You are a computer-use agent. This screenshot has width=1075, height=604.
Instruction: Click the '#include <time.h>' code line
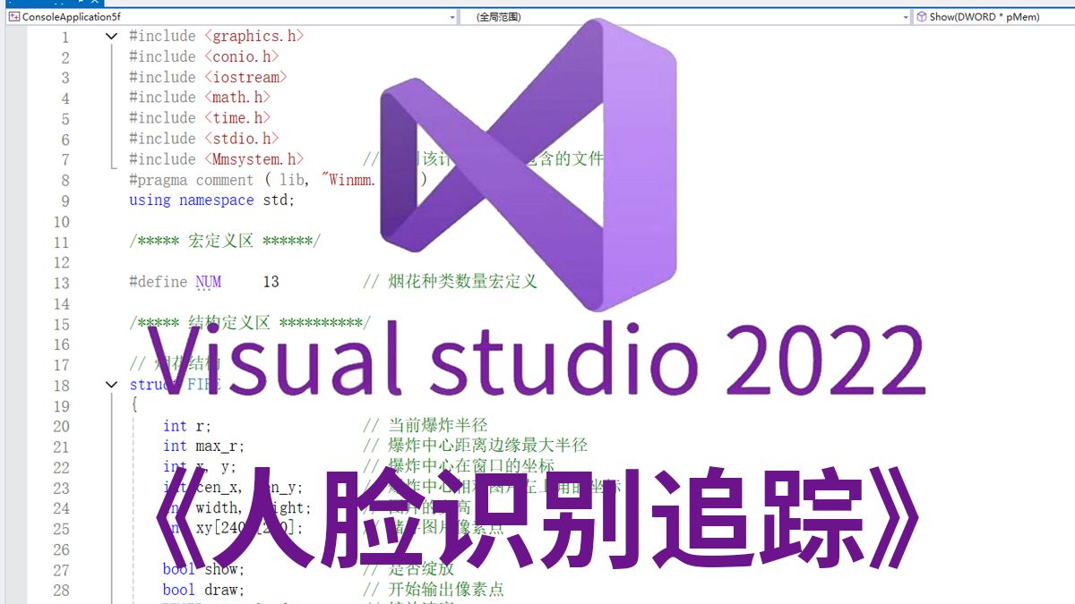tap(200, 118)
